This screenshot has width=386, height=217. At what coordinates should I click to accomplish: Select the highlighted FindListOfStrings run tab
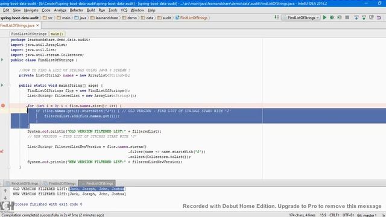click(x=97, y=183)
